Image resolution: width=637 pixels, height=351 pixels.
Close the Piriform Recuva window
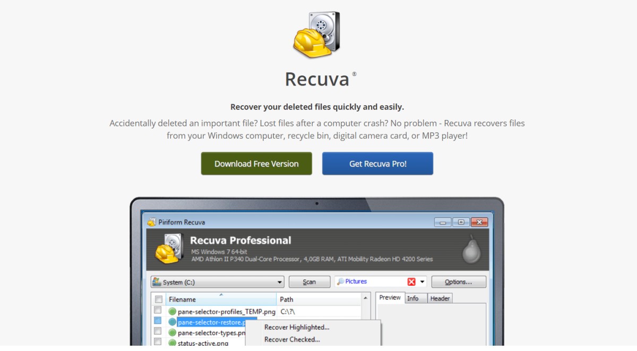tap(479, 222)
